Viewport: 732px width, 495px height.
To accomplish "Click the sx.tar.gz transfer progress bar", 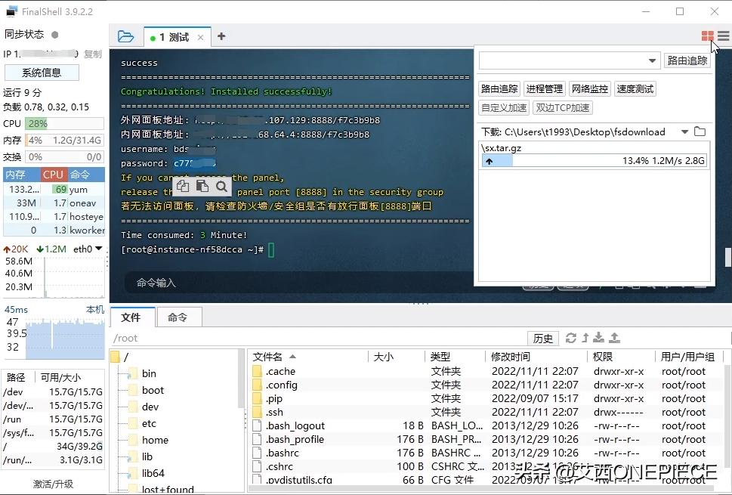I will (x=595, y=161).
